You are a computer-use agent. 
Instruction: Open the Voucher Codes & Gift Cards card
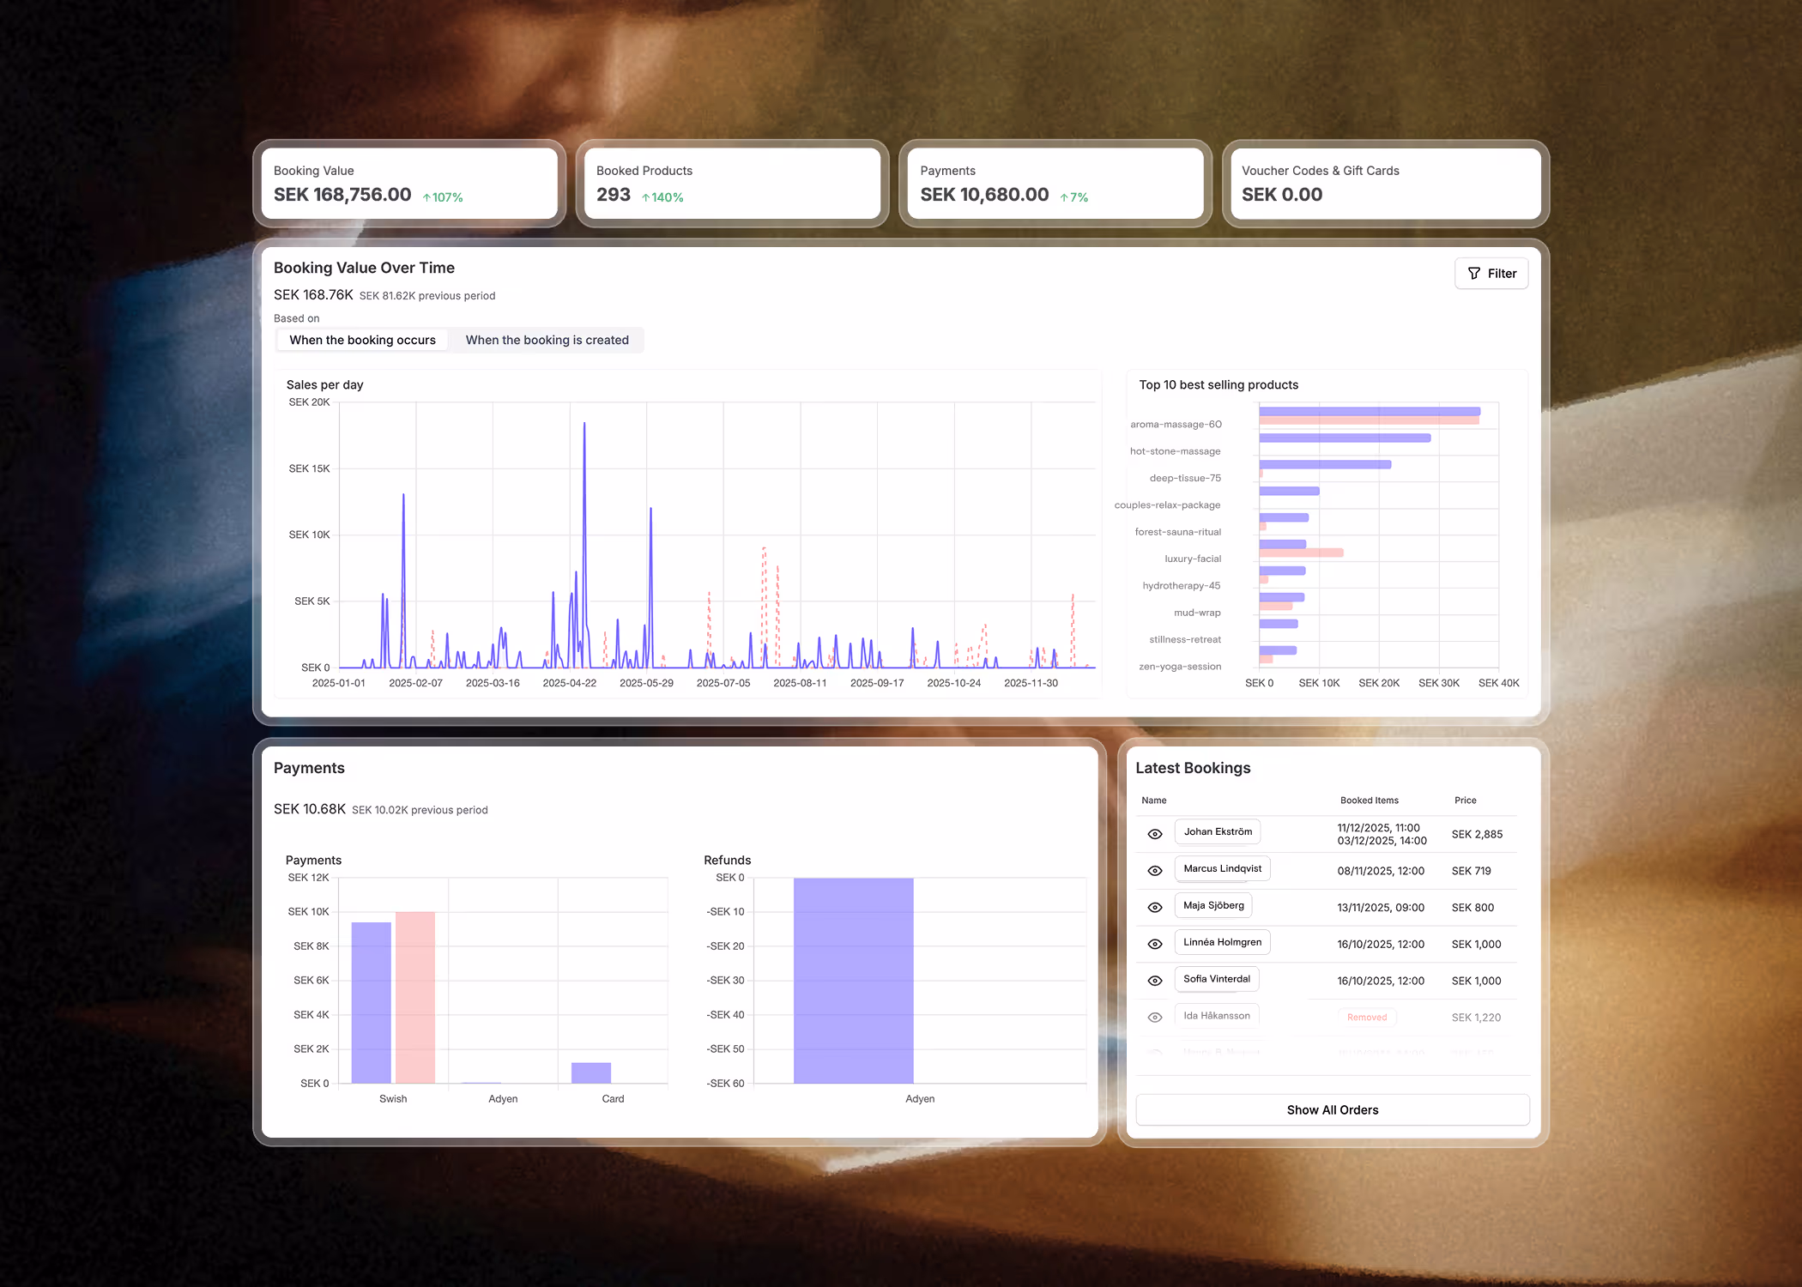coord(1384,183)
